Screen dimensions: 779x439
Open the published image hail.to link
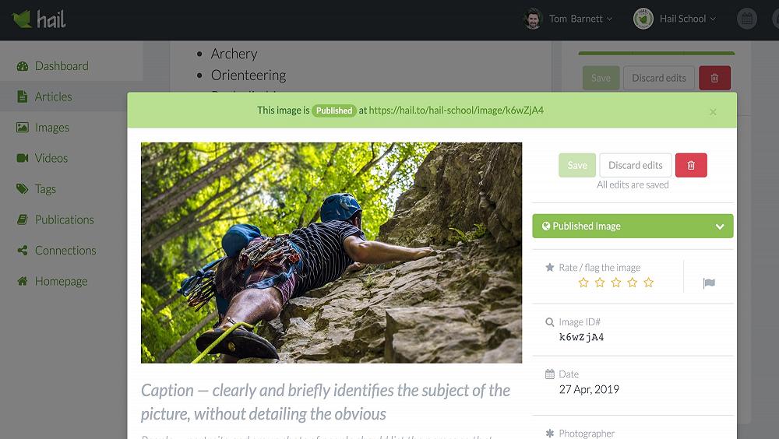point(456,111)
